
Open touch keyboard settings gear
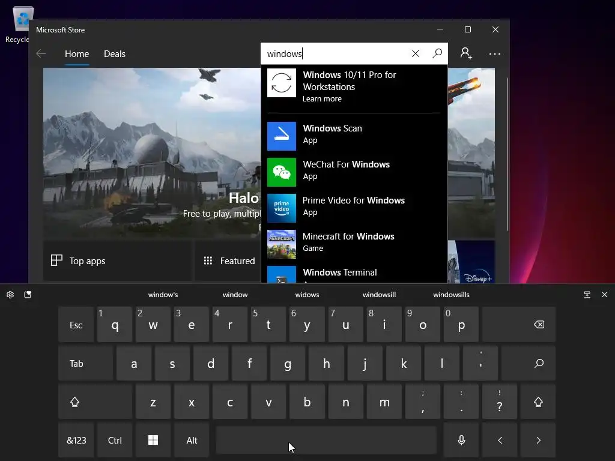pos(10,295)
